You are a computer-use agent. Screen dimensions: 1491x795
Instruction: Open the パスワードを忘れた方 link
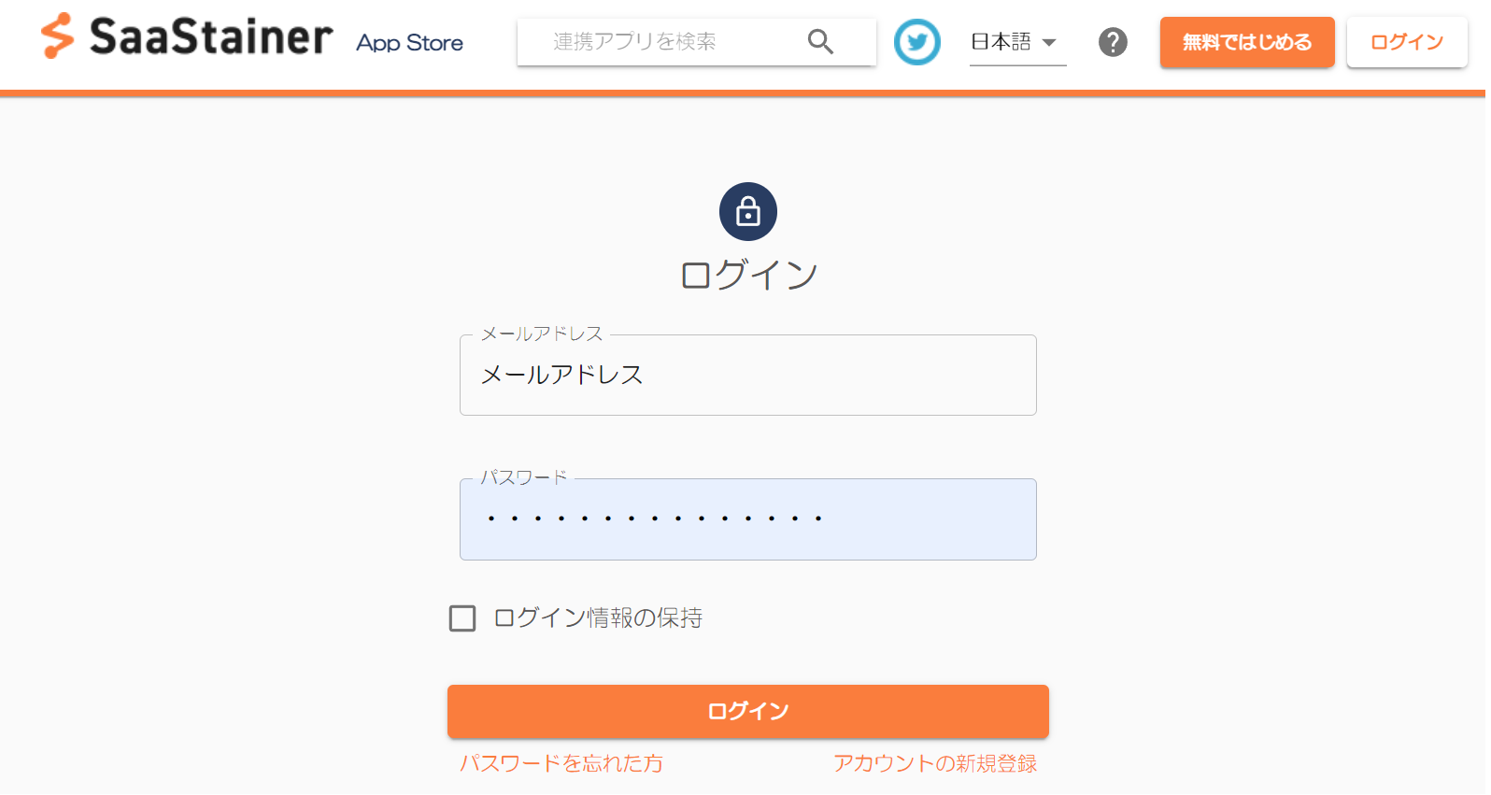(x=561, y=764)
